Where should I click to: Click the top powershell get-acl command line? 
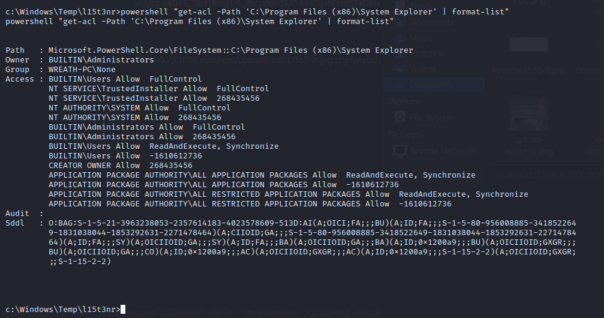pyautogui.click(x=257, y=12)
